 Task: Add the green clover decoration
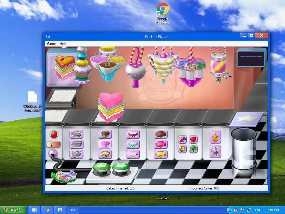pos(193,149)
